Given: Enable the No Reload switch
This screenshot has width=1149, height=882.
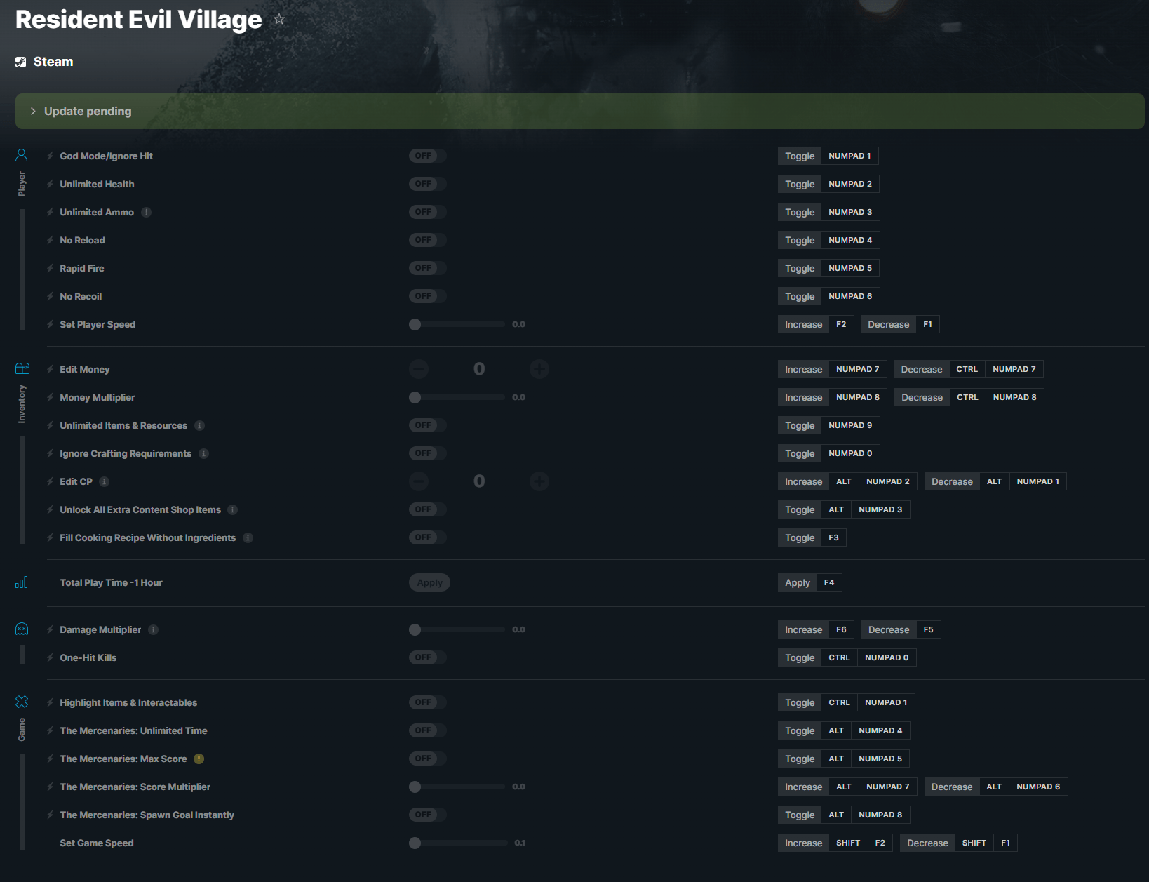Looking at the screenshot, I should click(428, 240).
